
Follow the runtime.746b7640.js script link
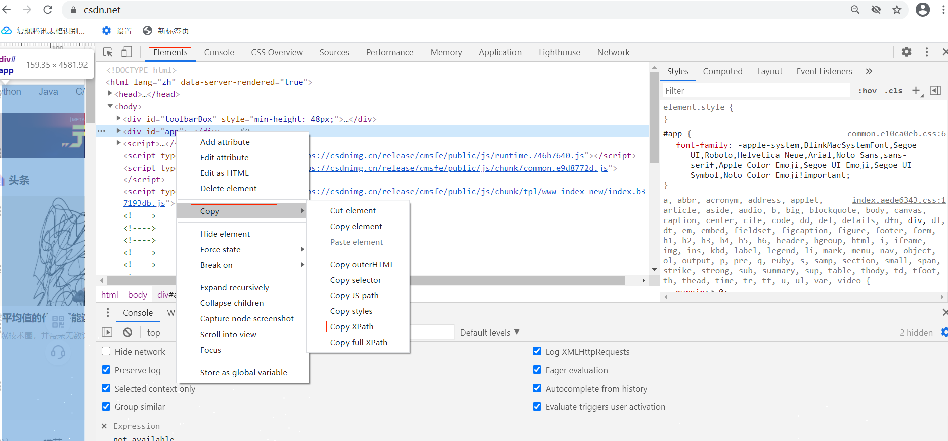click(x=447, y=155)
